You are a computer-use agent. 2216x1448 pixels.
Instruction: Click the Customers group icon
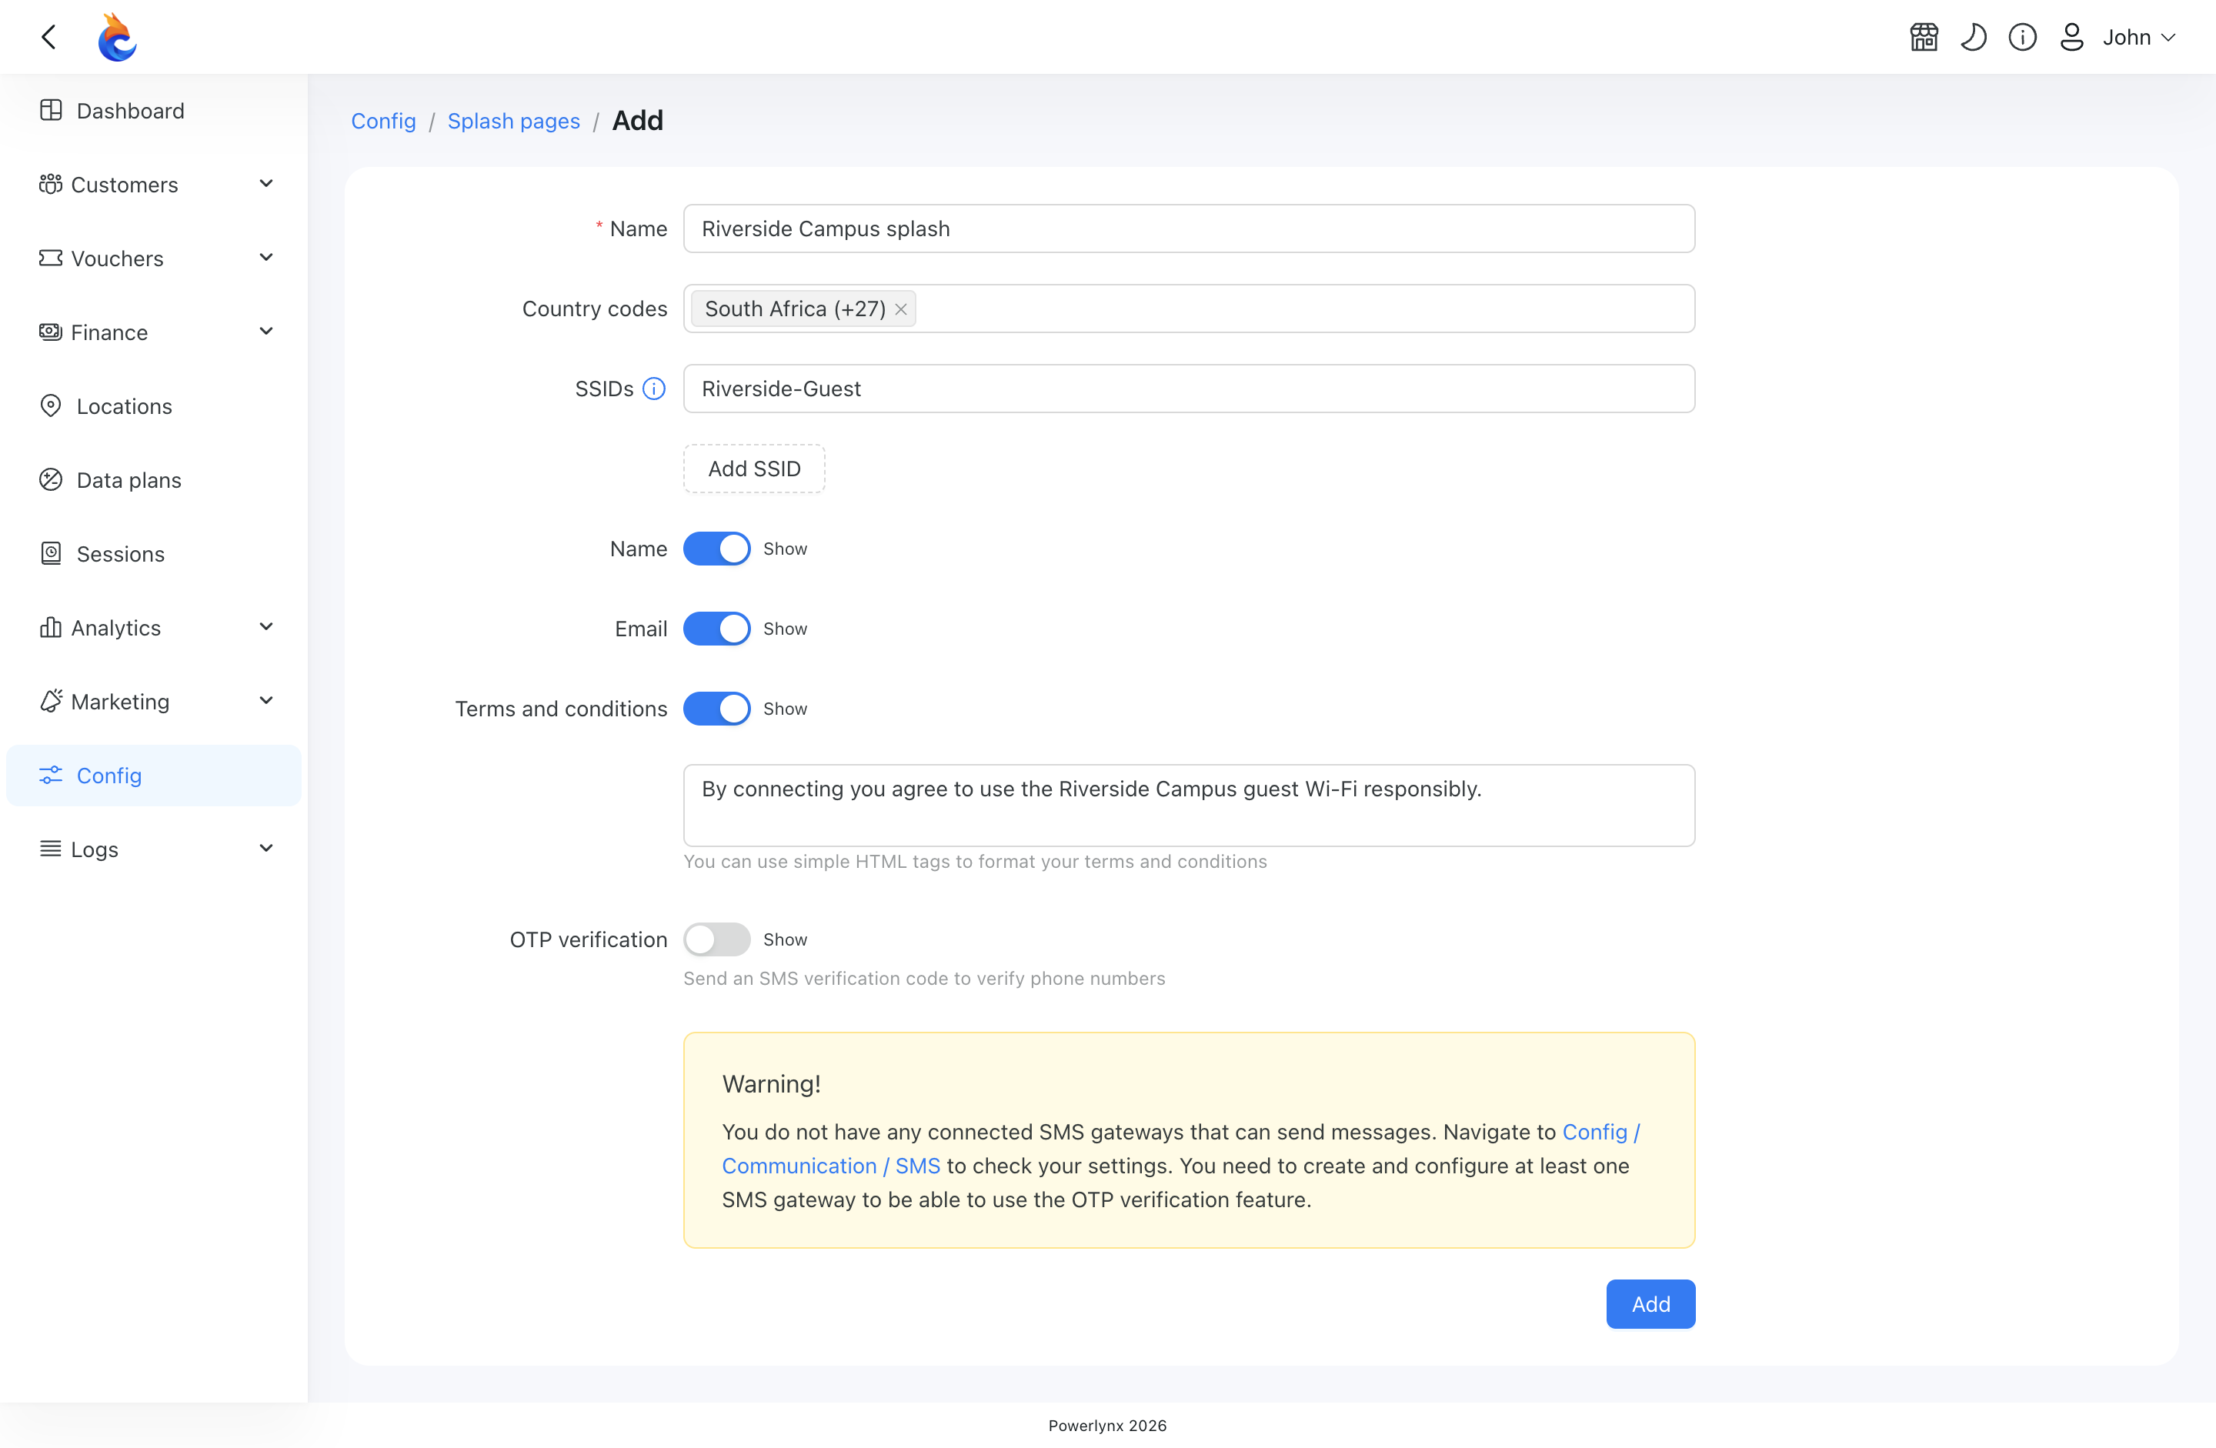pyautogui.click(x=52, y=183)
